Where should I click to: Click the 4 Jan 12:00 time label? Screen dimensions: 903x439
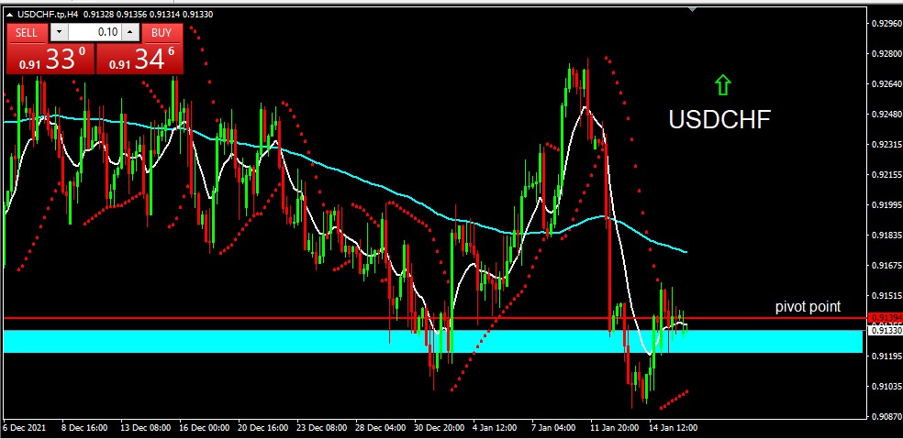point(496,428)
